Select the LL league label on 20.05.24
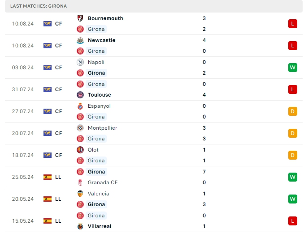The image size is (308, 233). tap(58, 199)
